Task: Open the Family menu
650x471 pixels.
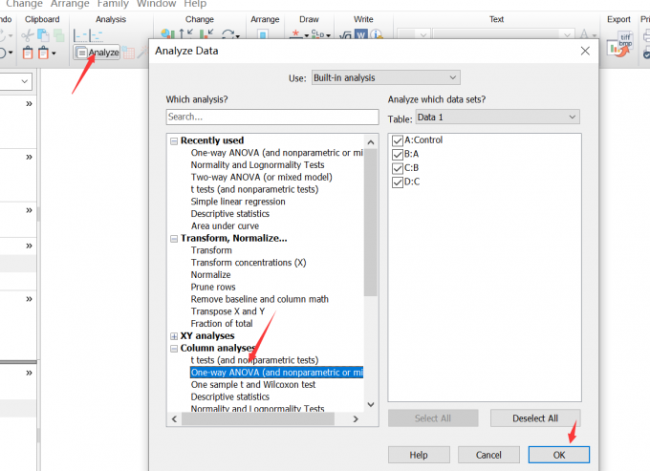Action: 113,4
